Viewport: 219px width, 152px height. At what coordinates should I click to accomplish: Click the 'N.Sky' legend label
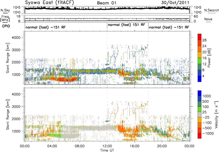pyautogui.click(x=5, y=10)
